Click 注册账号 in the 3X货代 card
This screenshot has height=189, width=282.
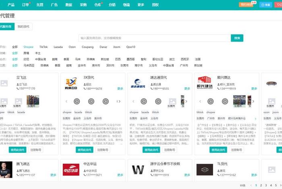(103, 150)
